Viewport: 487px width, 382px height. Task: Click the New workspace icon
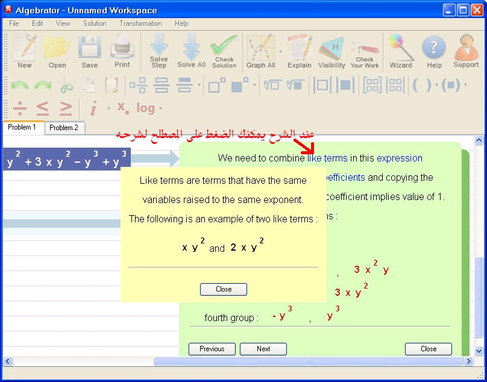pos(24,51)
